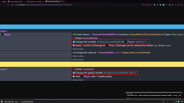Open the Opera Menu button
The width and height of the screenshot is (184, 103).
click(x=3, y=2)
